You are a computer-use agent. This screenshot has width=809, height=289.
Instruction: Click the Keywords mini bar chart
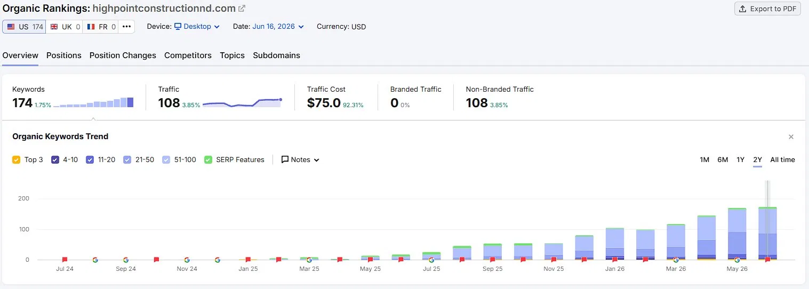tap(93, 102)
